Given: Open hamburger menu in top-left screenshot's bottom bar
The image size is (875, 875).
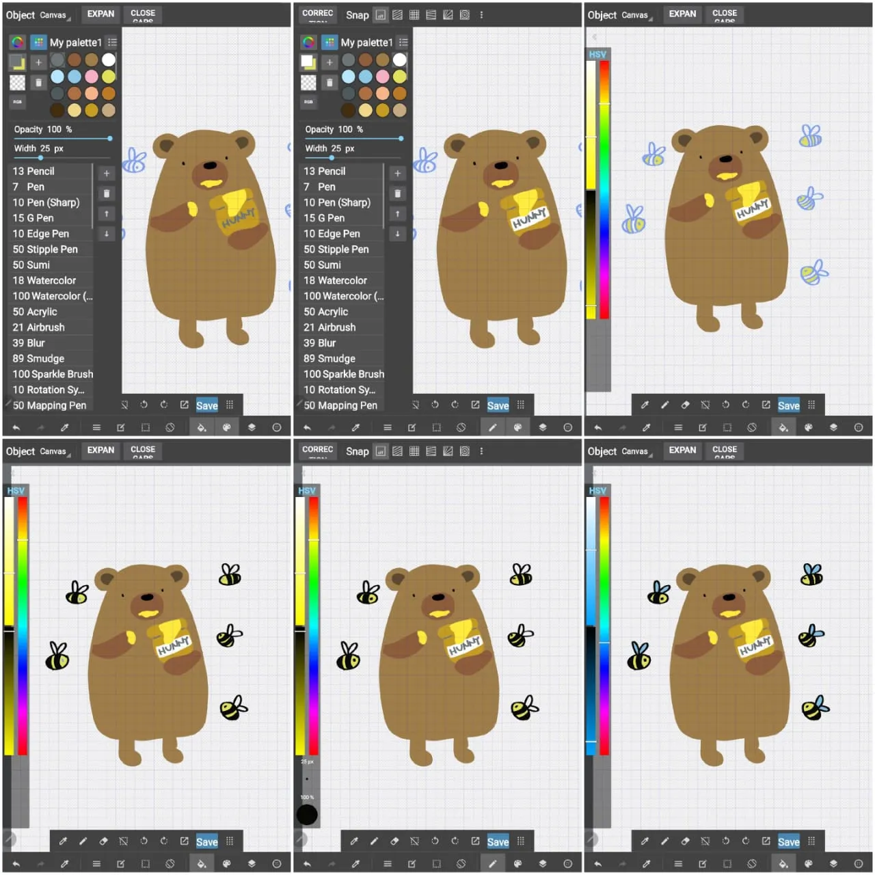Looking at the screenshot, I should click(96, 427).
